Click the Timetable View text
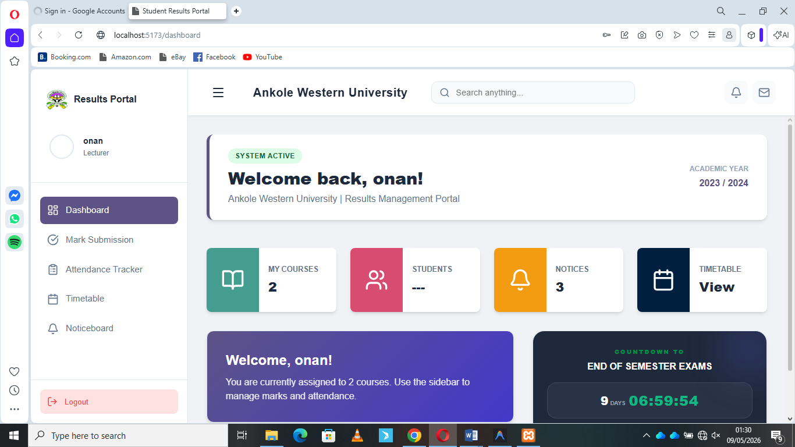This screenshot has width=795, height=447. [717, 287]
